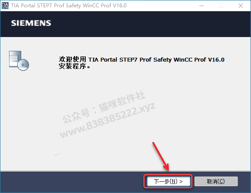
Task: Click the greyed-out maximize window icon
Action: [x=221, y=6]
